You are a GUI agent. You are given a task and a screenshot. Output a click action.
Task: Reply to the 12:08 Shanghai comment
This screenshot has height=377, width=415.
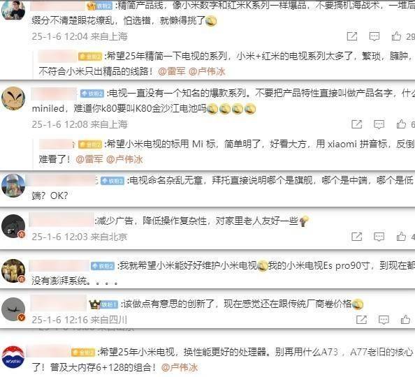click(379, 124)
